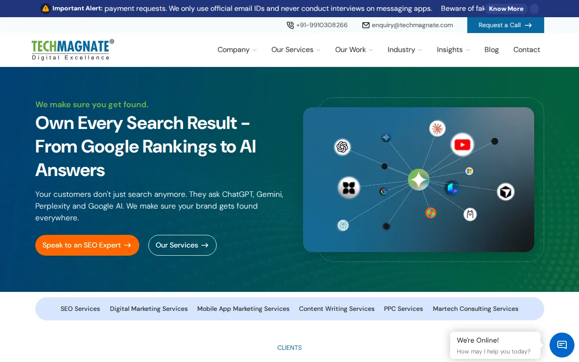Click the Microsoft four-color logo

pyautogui.click(x=470, y=171)
